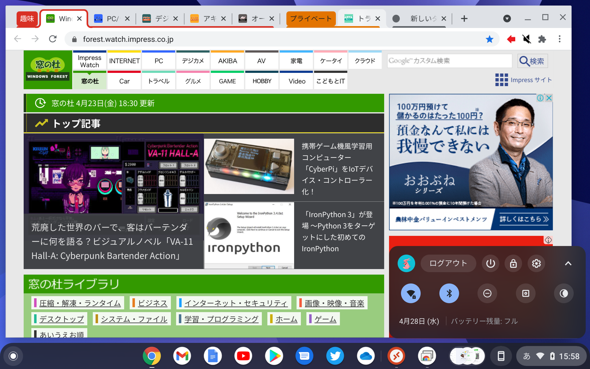This screenshot has height=369, width=590.
Task: Open the tab search dropdown
Action: click(x=507, y=18)
